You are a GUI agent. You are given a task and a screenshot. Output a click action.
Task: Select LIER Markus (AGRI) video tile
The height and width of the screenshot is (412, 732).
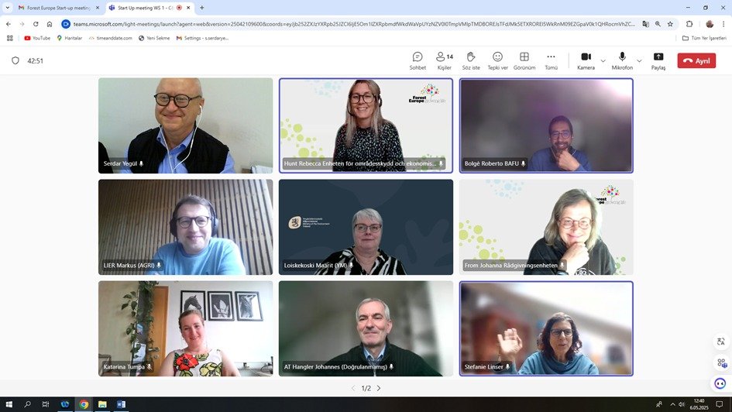coord(185,227)
